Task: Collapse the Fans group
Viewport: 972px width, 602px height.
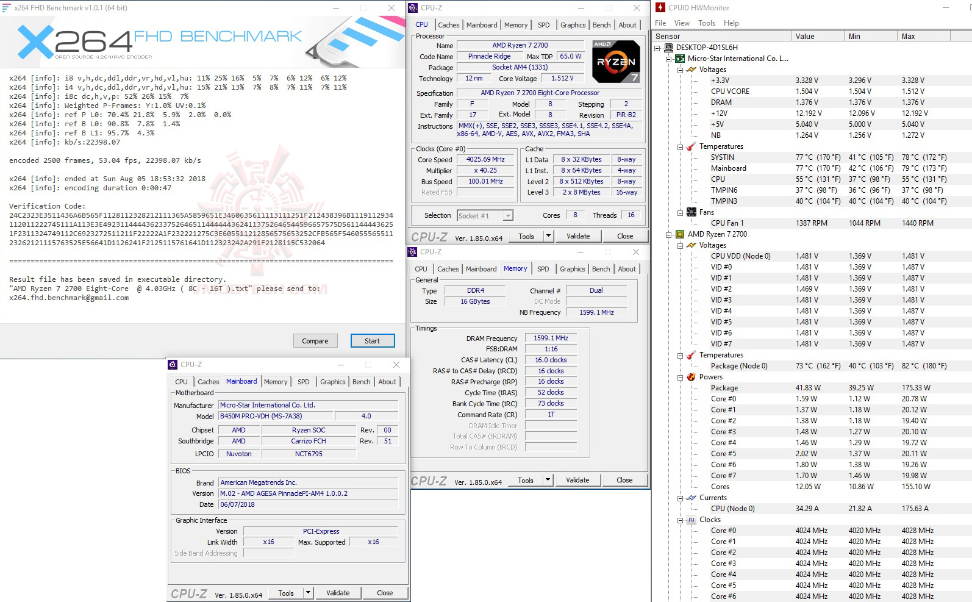Action: pyautogui.click(x=681, y=212)
